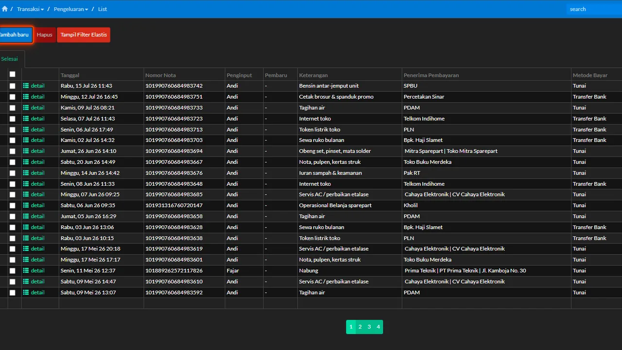Go to page 3 of the list
The height and width of the screenshot is (350, 622).
tap(369, 327)
